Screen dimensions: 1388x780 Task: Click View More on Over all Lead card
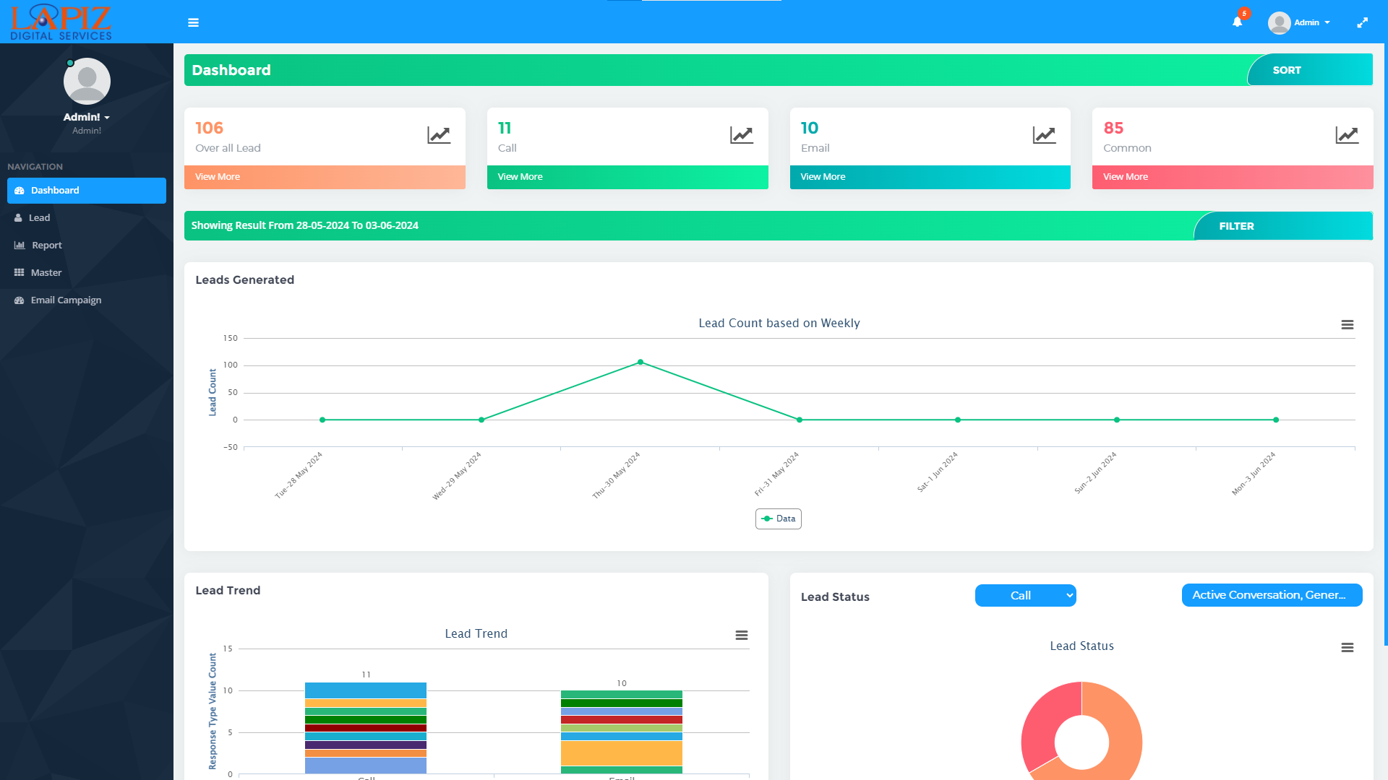pos(325,177)
